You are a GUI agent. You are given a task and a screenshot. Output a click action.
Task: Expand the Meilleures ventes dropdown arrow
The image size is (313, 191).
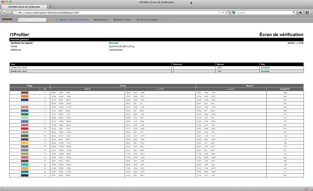tap(133, 19)
